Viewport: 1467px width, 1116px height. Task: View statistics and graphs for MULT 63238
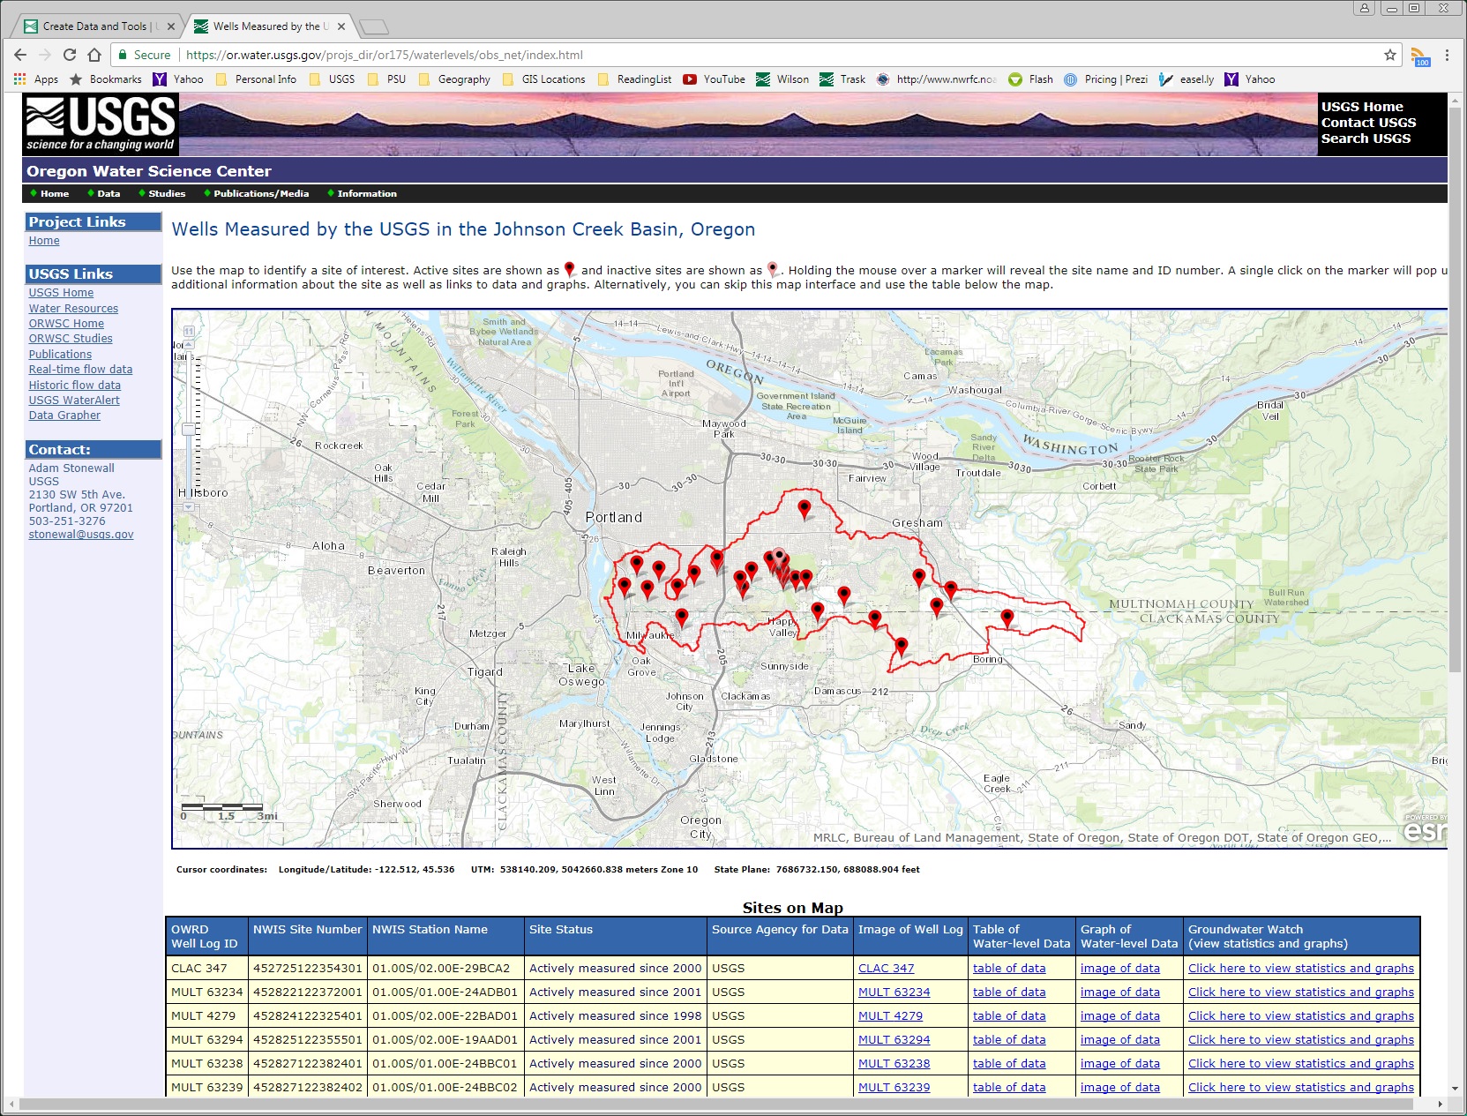(1300, 1064)
